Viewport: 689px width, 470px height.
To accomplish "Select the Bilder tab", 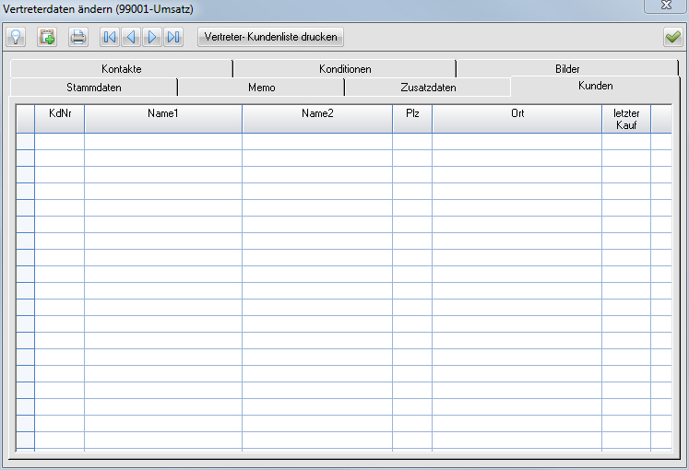I will pyautogui.click(x=567, y=69).
